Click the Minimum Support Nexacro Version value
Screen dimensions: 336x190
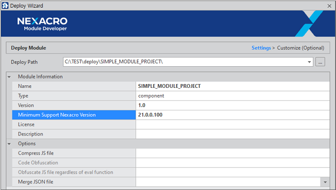coord(232,115)
